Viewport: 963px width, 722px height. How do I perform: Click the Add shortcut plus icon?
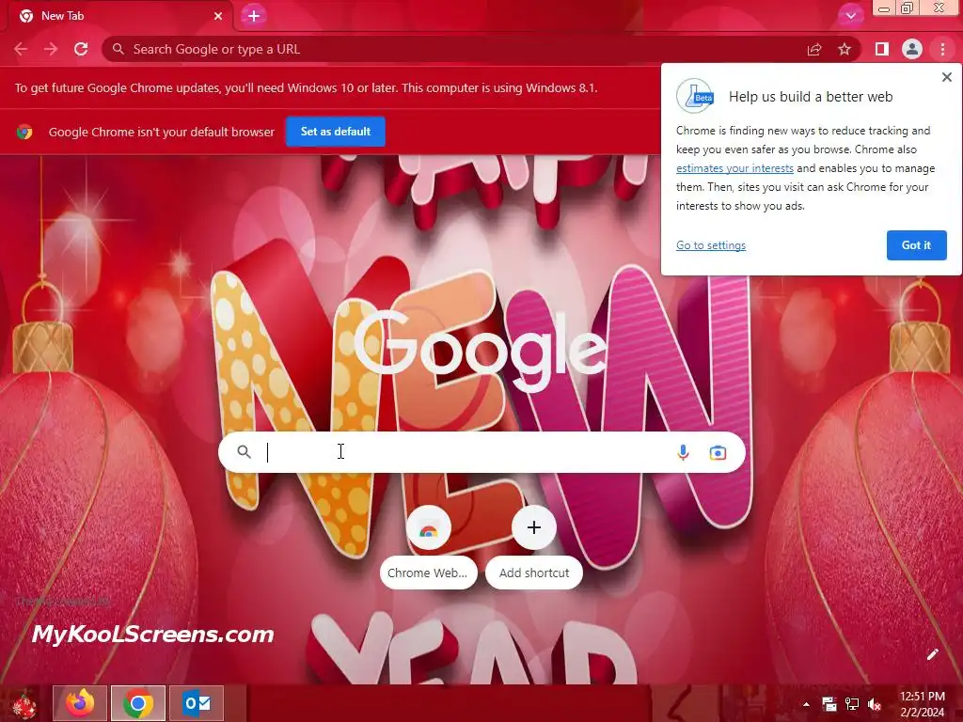click(x=534, y=528)
